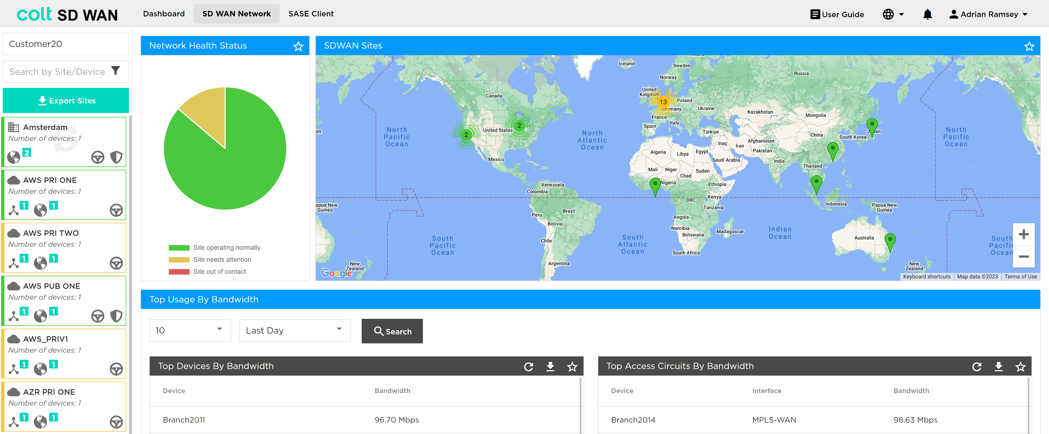Download Top Devices By Bandwidth data
The image size is (1049, 434).
(x=550, y=367)
